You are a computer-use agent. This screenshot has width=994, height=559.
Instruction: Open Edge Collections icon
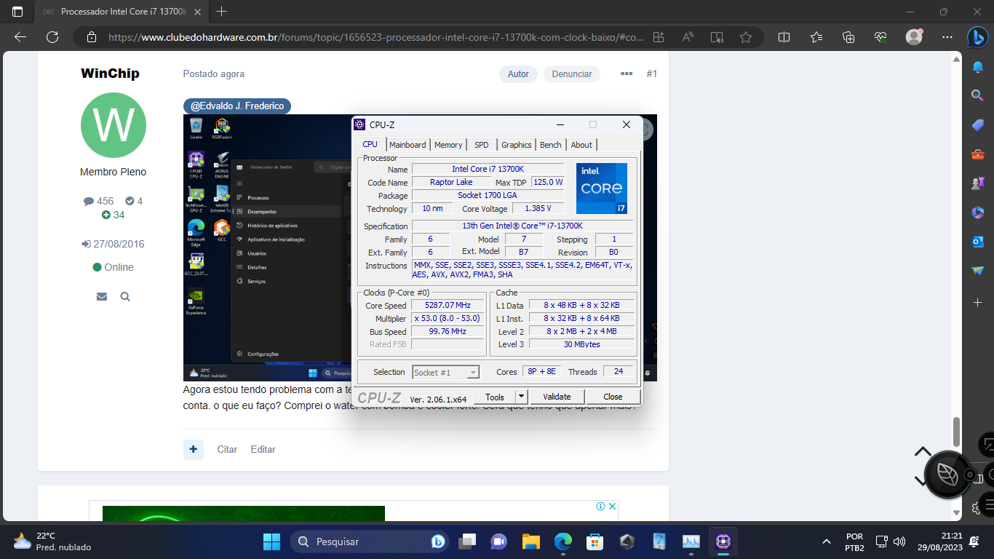848,37
